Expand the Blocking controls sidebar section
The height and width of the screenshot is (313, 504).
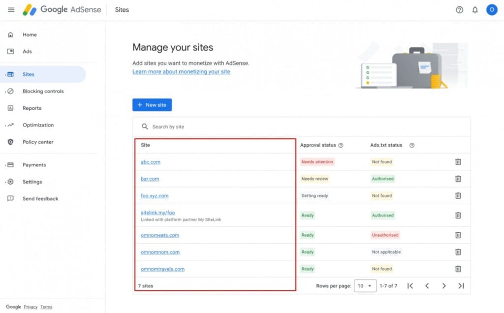[x=43, y=92]
